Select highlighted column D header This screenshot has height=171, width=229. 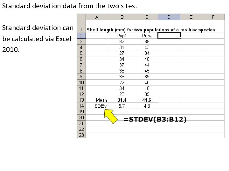pos(169,17)
